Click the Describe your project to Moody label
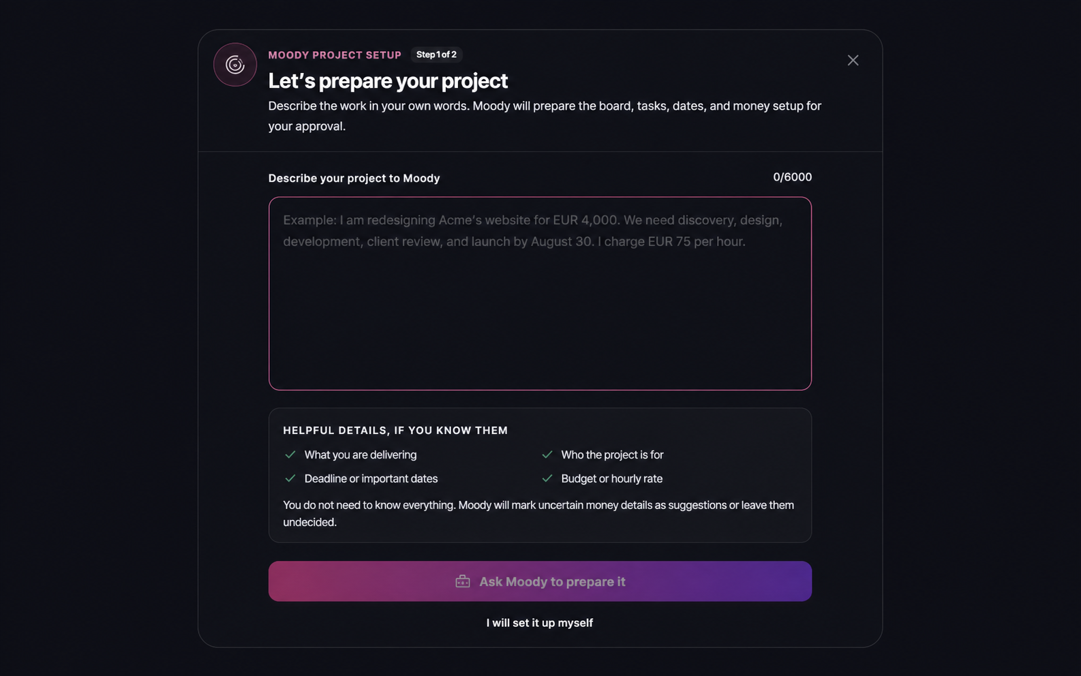The image size is (1081, 676). point(354,179)
